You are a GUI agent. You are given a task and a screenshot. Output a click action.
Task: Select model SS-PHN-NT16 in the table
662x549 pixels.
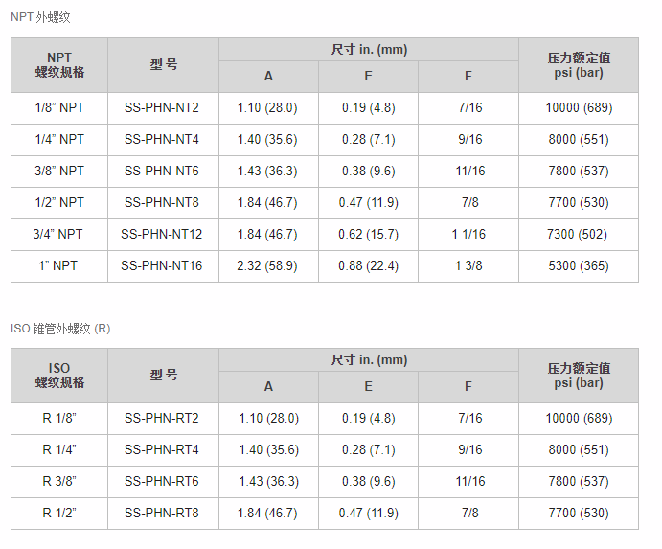[x=162, y=266]
